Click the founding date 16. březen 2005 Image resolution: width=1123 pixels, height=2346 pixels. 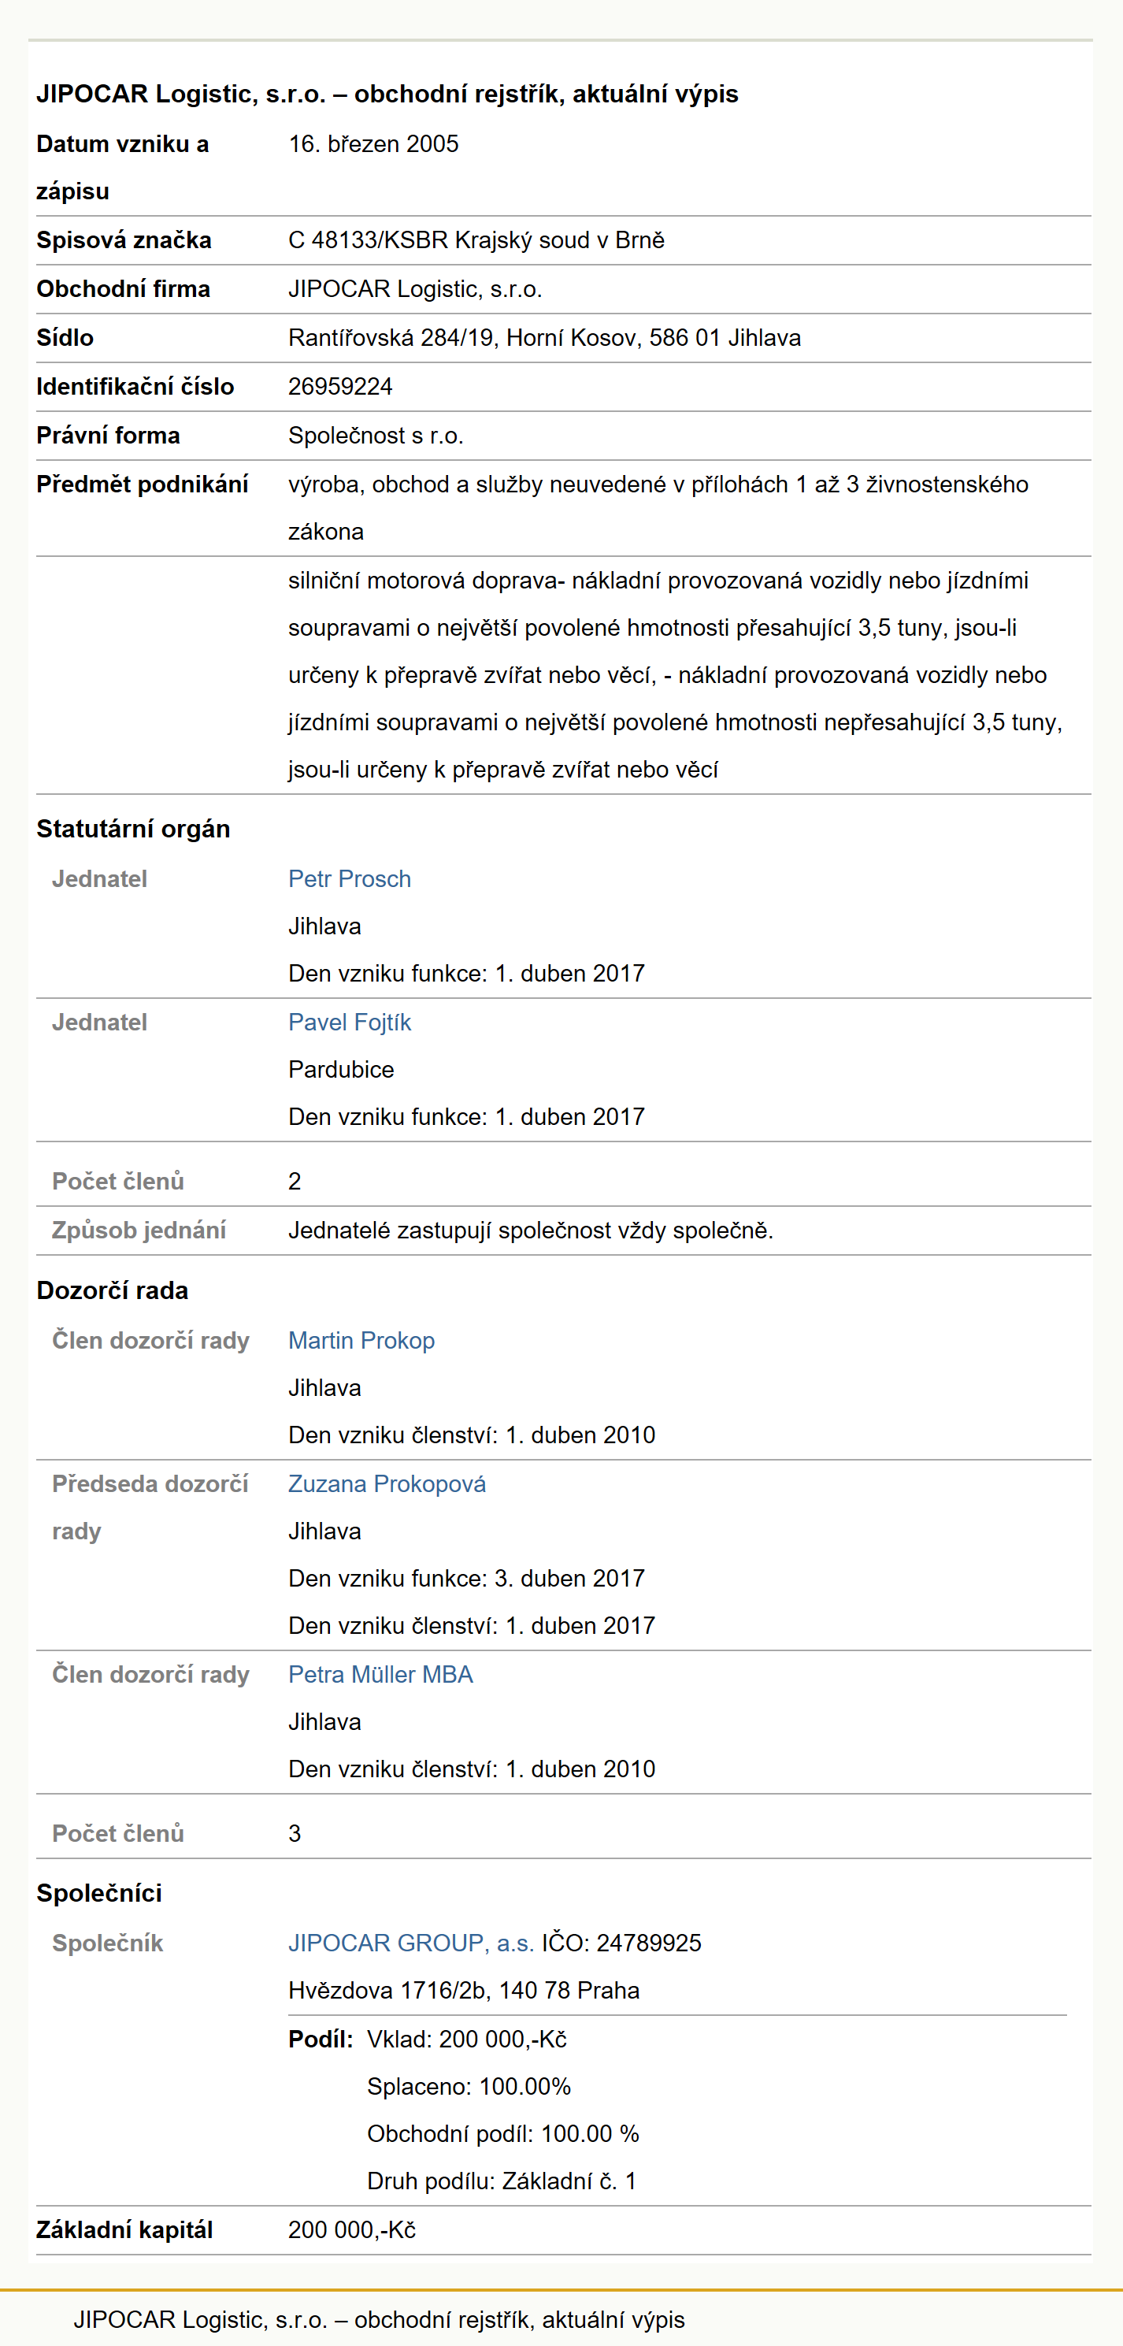373,144
